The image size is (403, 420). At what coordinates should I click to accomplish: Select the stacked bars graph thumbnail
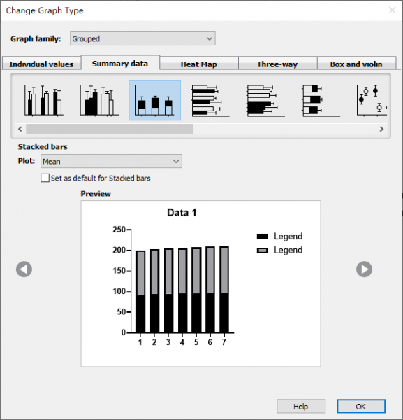click(155, 100)
